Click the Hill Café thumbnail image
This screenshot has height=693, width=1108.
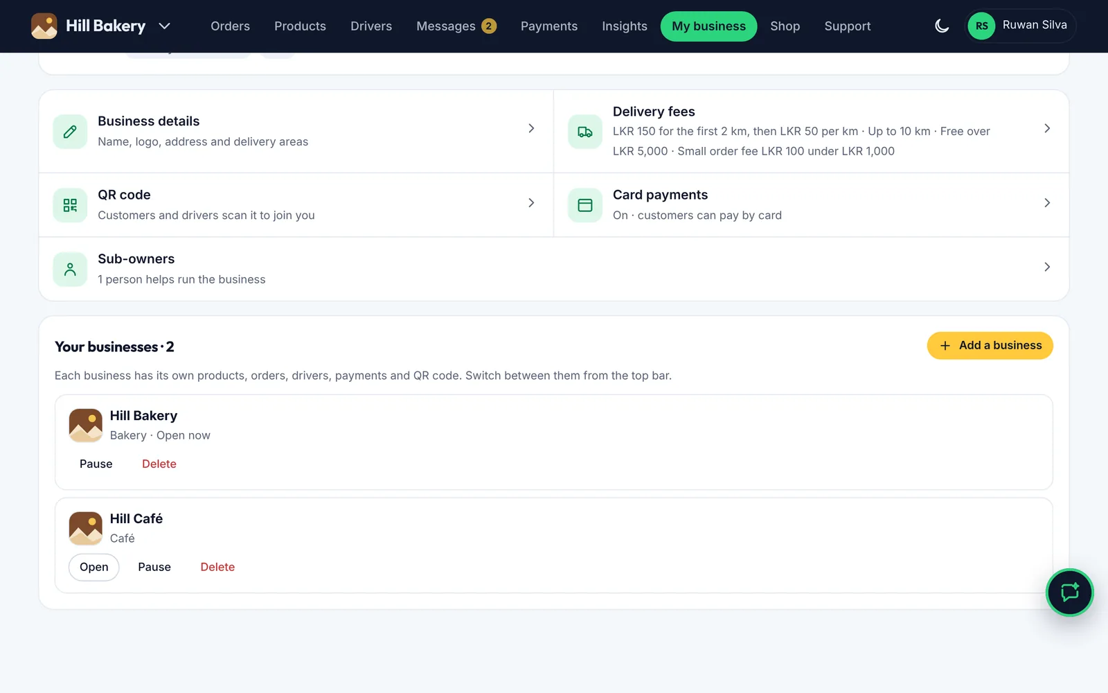86,528
